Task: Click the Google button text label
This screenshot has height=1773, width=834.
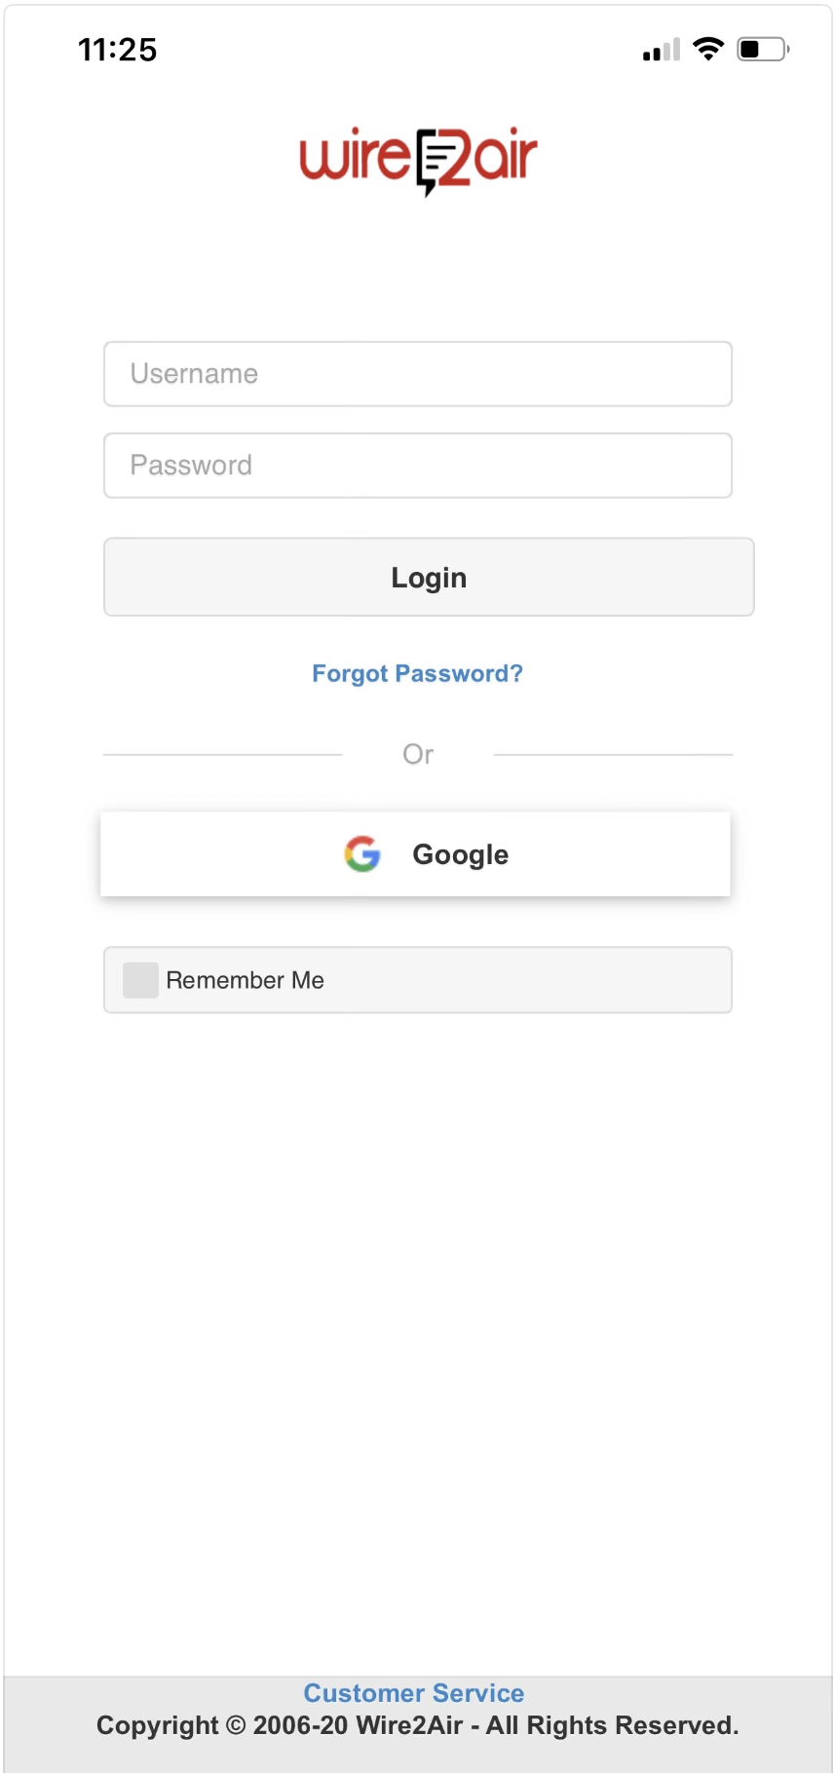Action: [x=460, y=854]
